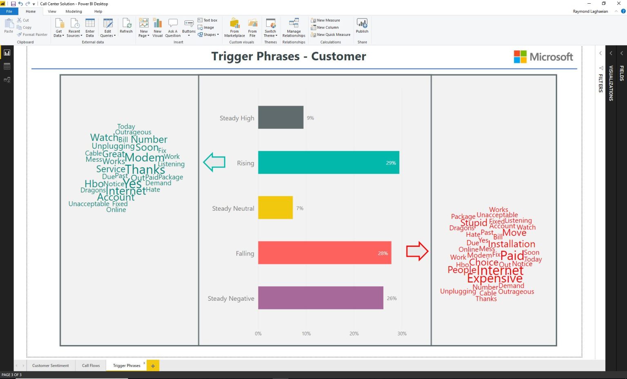Select Ask A Question in the Insert group
627x379 pixels.
(173, 27)
